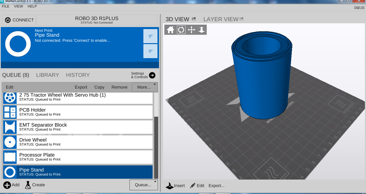Click the Processor Plate thumbnail icon

(10, 157)
